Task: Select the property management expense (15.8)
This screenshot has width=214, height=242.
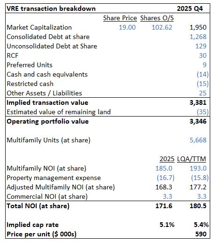Action: pos(200,178)
